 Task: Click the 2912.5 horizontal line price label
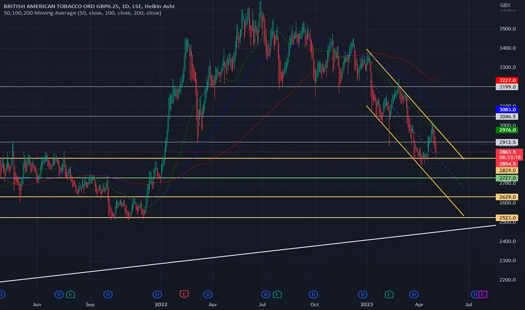[x=507, y=143]
